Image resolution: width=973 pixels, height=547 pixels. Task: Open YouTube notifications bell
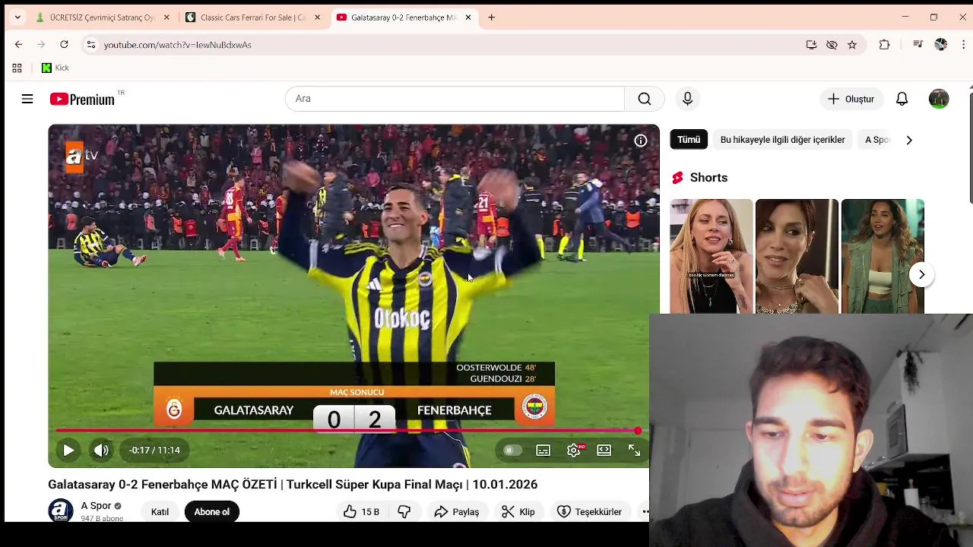pos(902,99)
